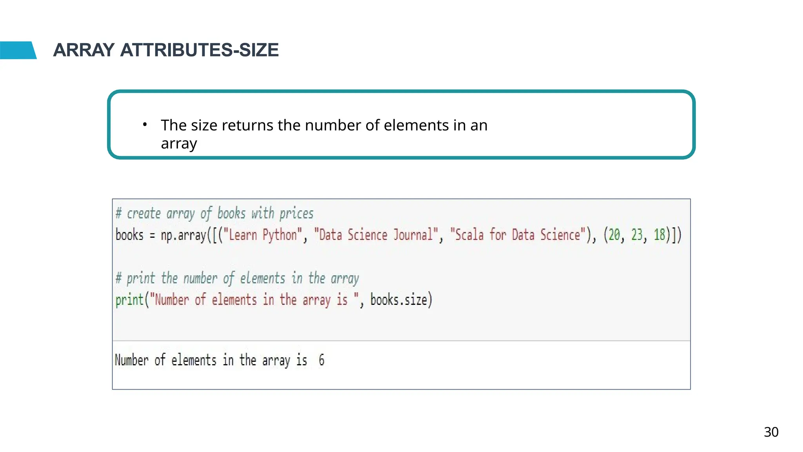This screenshot has width=803, height=452.
Task: Click the slide page number 30
Action: click(x=771, y=432)
